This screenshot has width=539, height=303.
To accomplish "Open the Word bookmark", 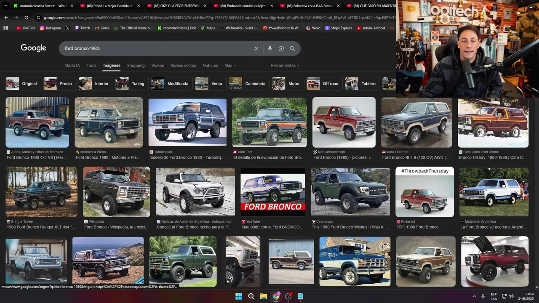I will coord(313,28).
